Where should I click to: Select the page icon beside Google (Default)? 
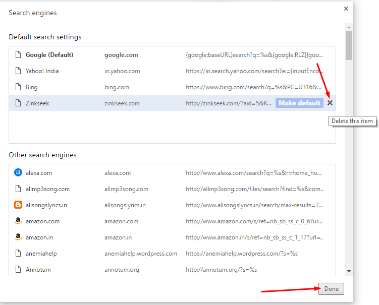[18, 54]
